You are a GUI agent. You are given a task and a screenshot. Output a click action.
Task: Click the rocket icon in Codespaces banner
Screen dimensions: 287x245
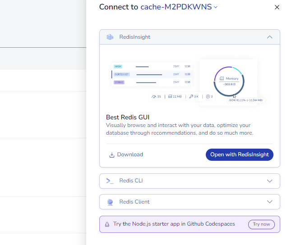107,224
